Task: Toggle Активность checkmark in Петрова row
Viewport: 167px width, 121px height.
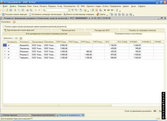Action: pos(9,54)
